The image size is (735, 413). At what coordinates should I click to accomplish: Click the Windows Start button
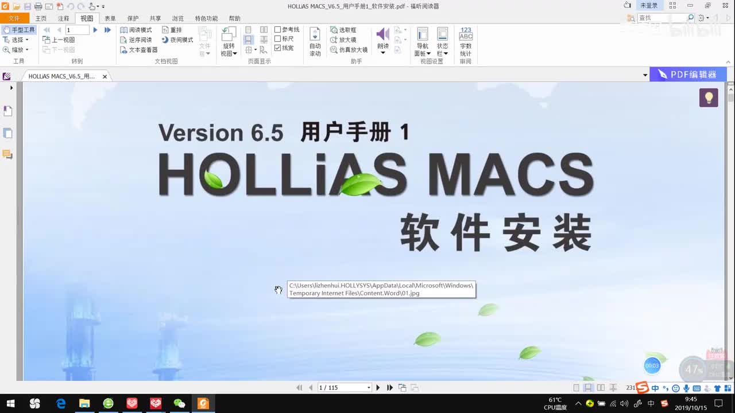11,403
